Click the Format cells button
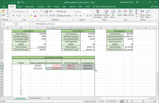This screenshot has width=159, height=103. point(131,14)
